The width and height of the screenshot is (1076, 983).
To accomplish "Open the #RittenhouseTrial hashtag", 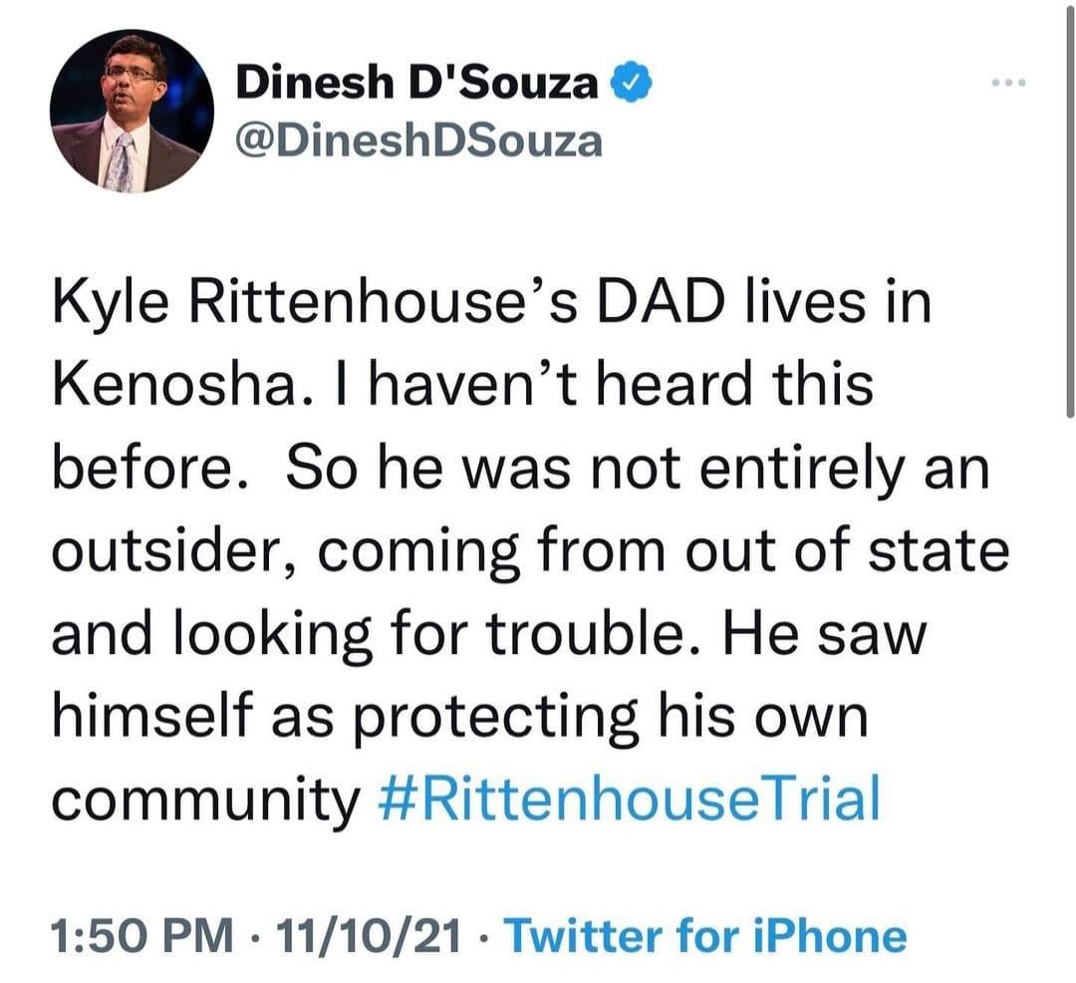I will [x=631, y=801].
